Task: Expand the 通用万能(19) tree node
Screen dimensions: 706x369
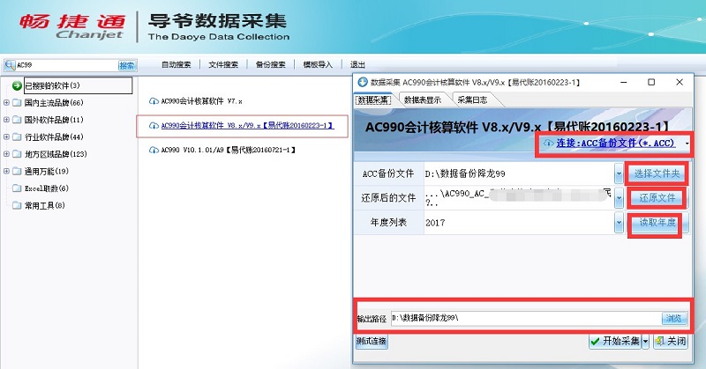Action: (x=6, y=171)
